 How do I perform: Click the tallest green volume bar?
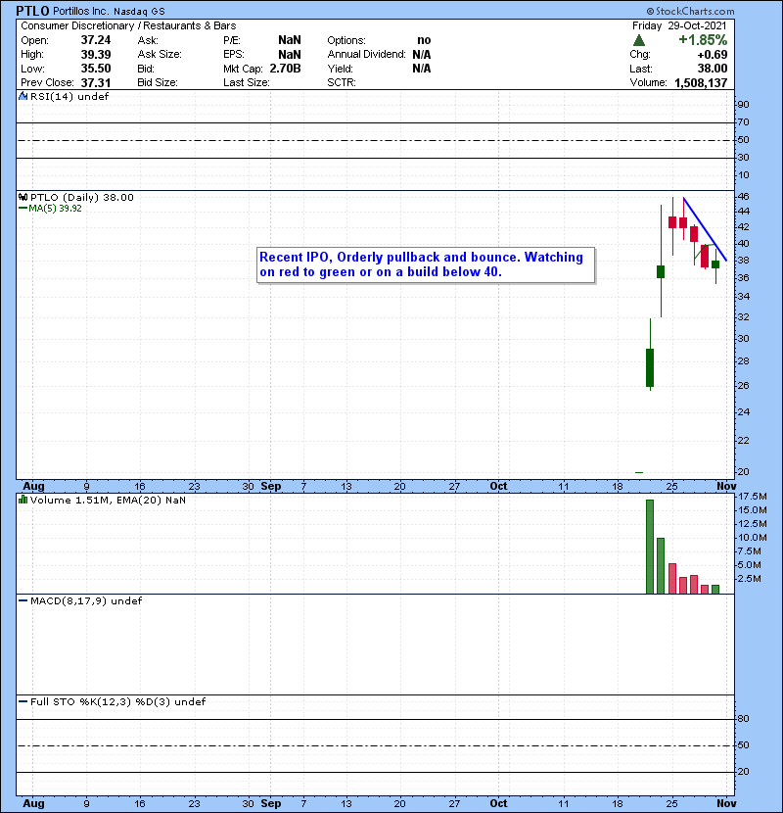tap(649, 546)
